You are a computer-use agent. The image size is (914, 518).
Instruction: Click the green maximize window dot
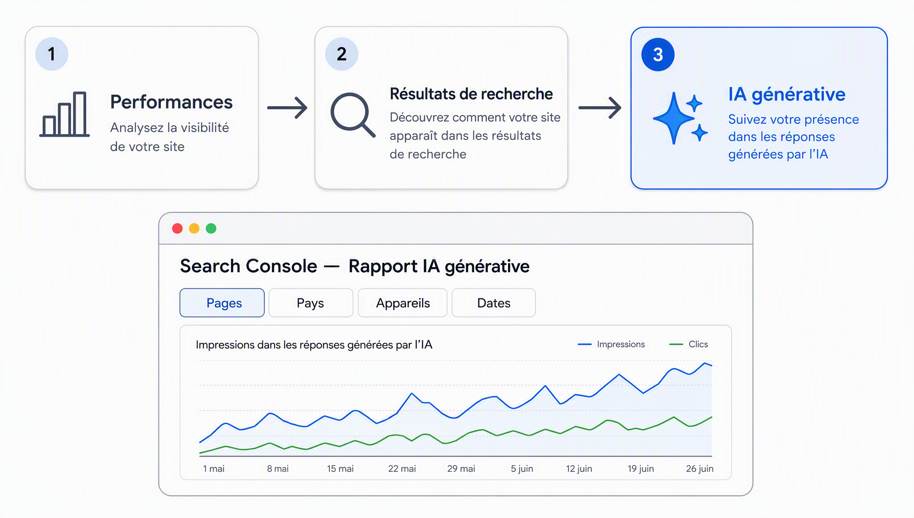point(211,229)
